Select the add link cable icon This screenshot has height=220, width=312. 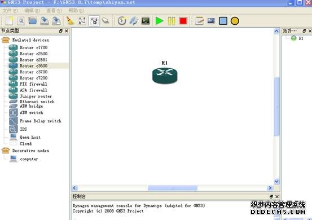tap(106, 20)
